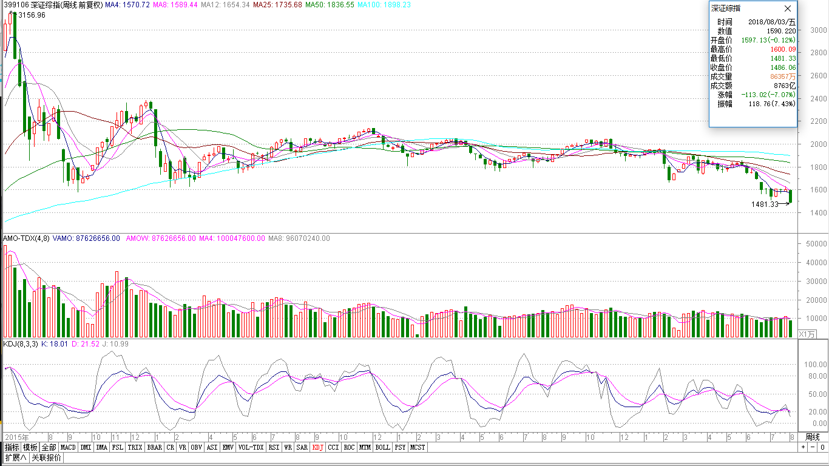Click the volume MA4: 100047600.00 label
829x466 pixels.
pyautogui.click(x=232, y=238)
